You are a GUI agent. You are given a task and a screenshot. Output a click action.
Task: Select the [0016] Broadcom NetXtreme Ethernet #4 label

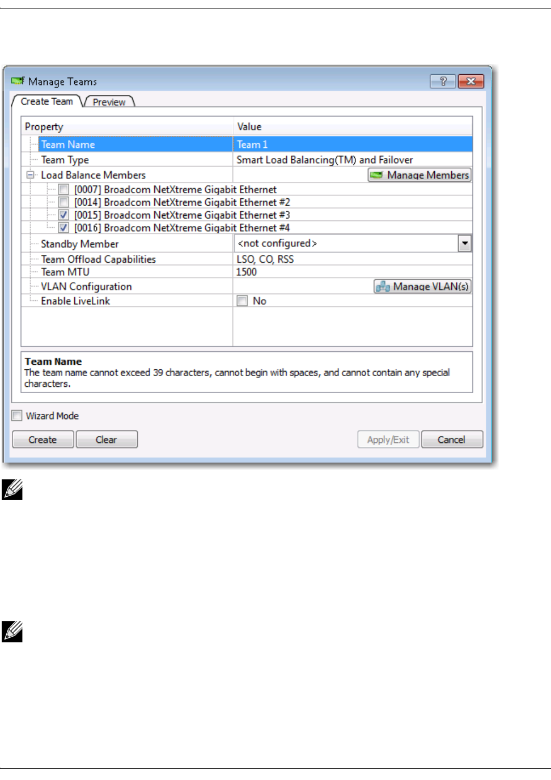(x=182, y=228)
